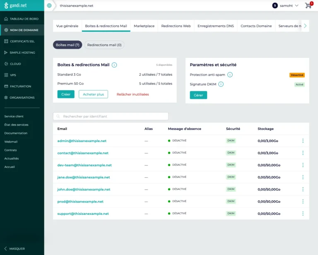Screen dimensions: 318x255
Task: Switch to the Vue générale tab
Action: (67, 26)
